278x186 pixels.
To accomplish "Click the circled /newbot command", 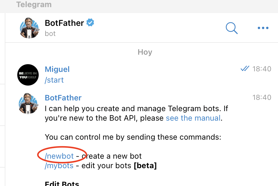I will point(59,156).
